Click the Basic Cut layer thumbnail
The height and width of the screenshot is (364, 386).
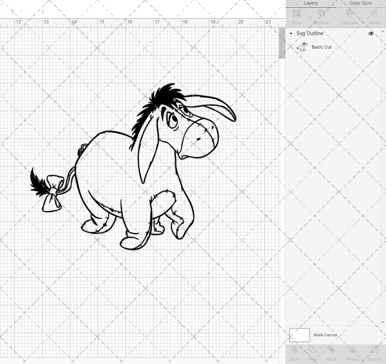[302, 47]
